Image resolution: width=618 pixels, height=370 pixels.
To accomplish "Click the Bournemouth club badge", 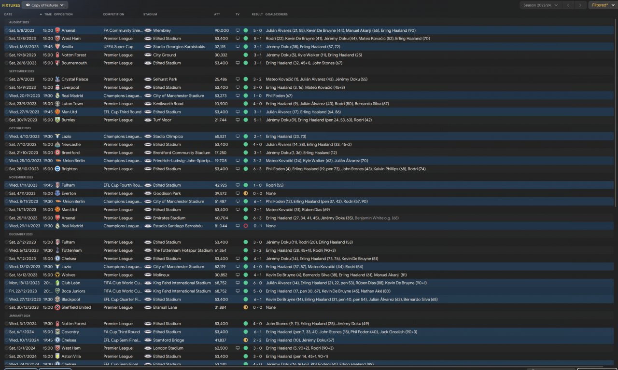I will pyautogui.click(x=57, y=63).
